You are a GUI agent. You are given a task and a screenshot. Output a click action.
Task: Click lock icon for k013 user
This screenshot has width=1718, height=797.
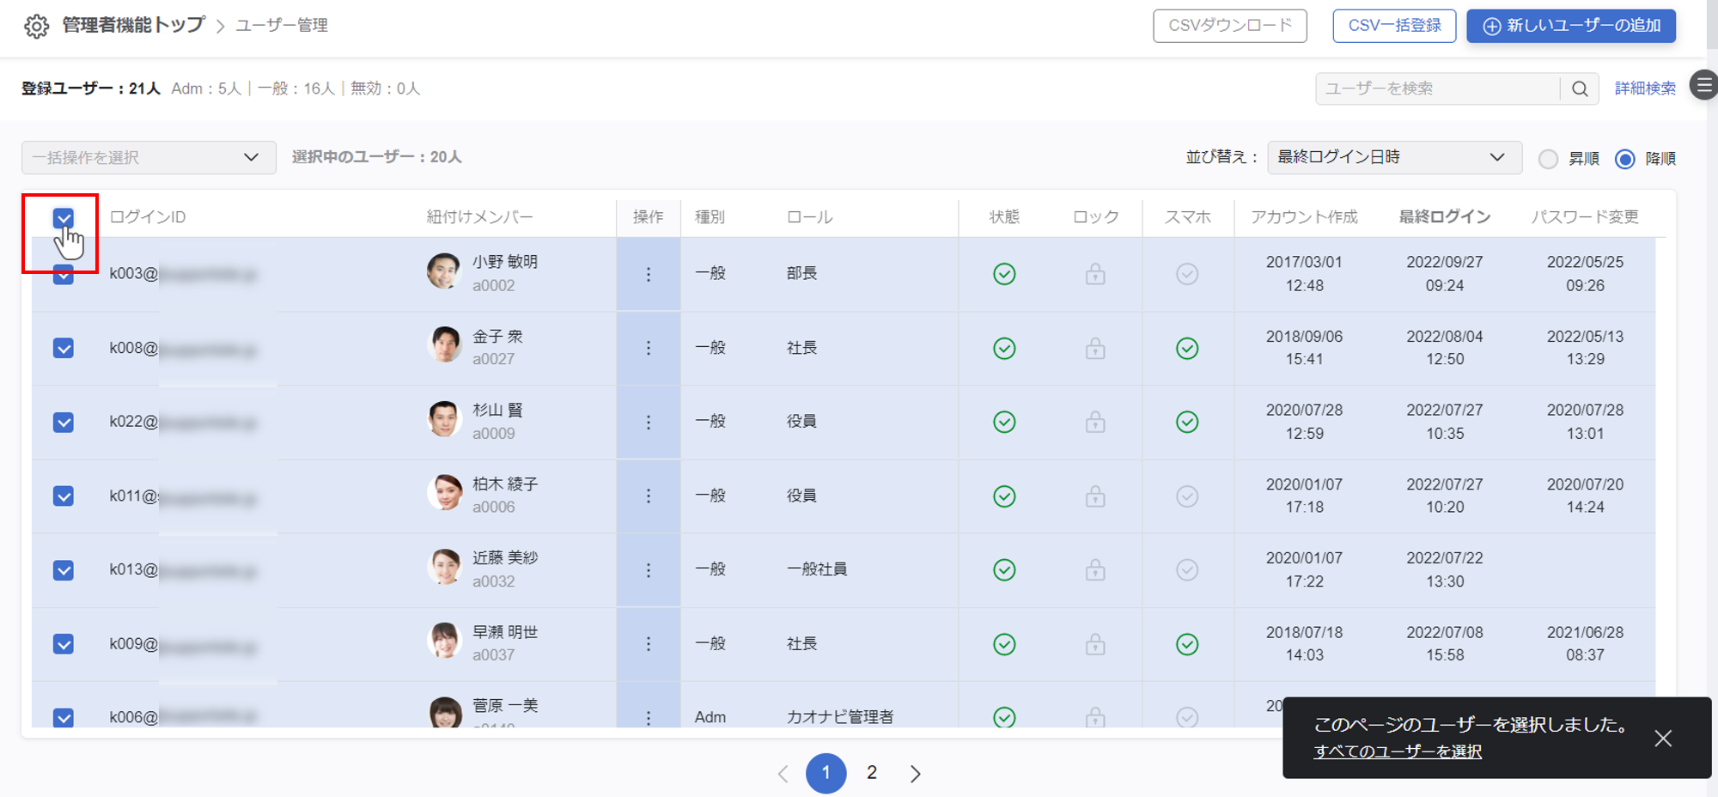[1095, 569]
